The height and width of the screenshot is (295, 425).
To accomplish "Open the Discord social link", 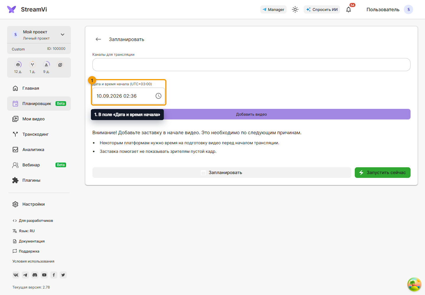I will pyautogui.click(x=35, y=275).
